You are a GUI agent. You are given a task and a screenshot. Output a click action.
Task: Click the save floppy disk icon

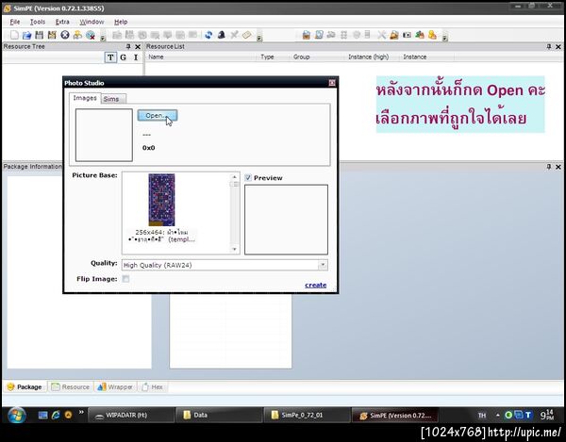pyautogui.click(x=39, y=35)
